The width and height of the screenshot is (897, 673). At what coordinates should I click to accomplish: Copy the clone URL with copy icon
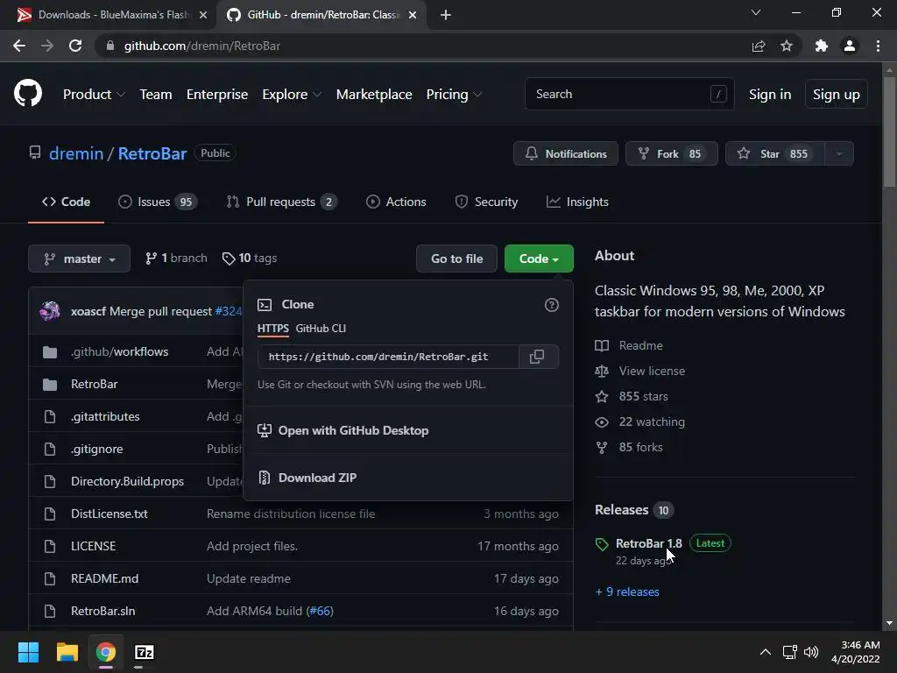[537, 357]
